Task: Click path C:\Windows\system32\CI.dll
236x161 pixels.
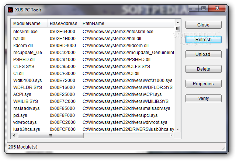Action: (111, 74)
